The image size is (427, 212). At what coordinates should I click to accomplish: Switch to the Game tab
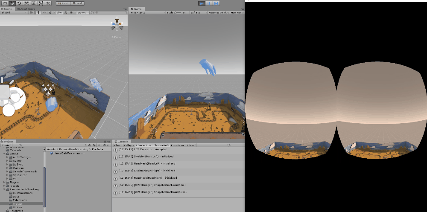(x=137, y=9)
